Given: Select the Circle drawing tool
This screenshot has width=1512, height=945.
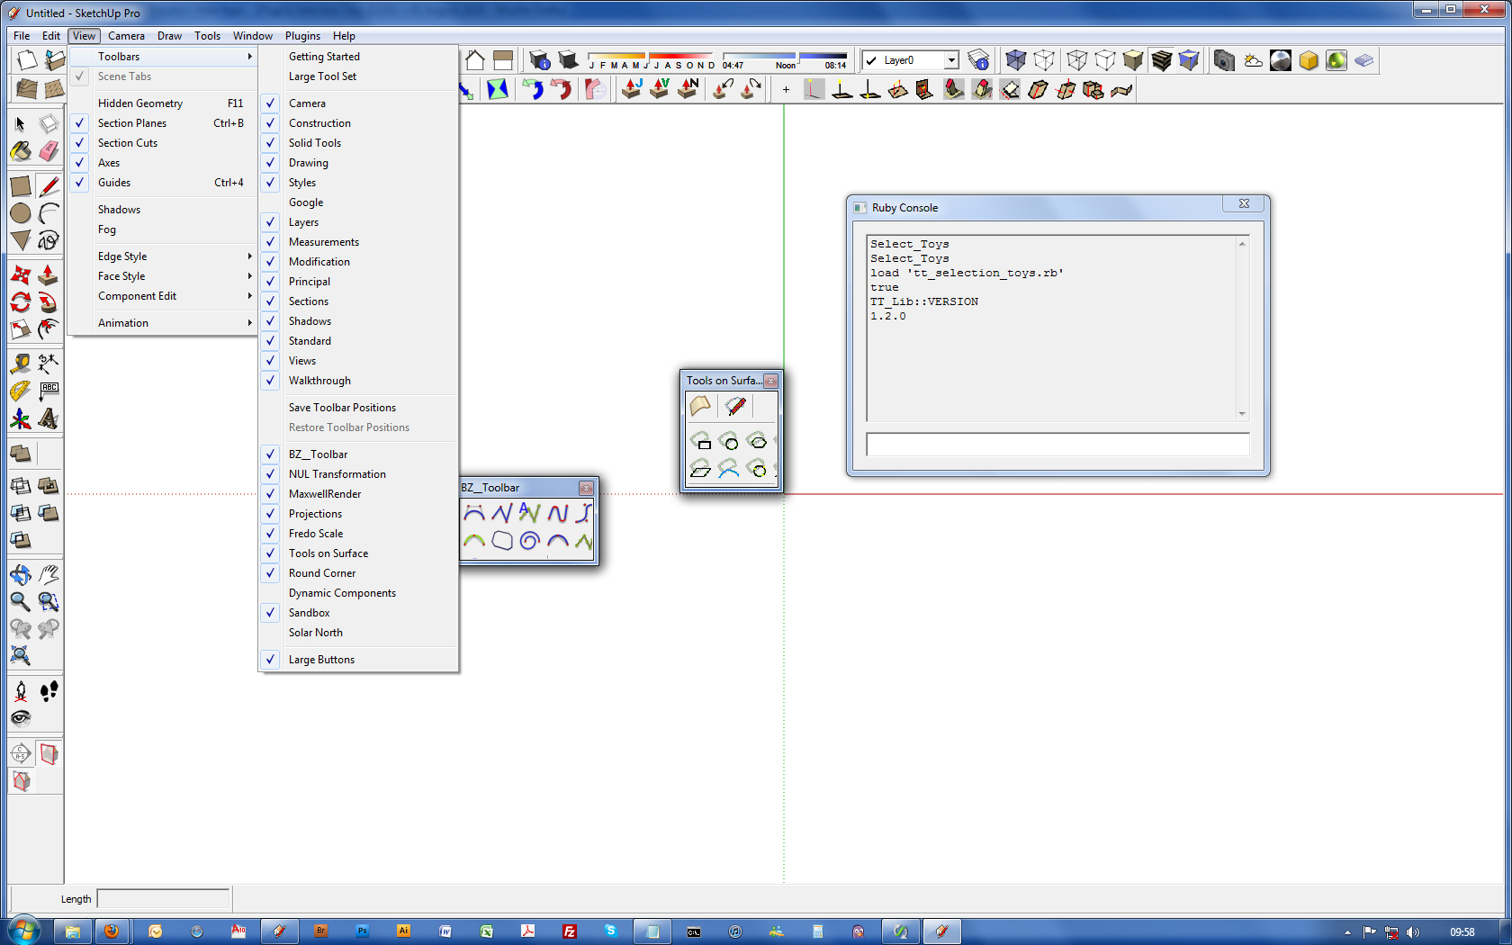Looking at the screenshot, I should point(21,213).
